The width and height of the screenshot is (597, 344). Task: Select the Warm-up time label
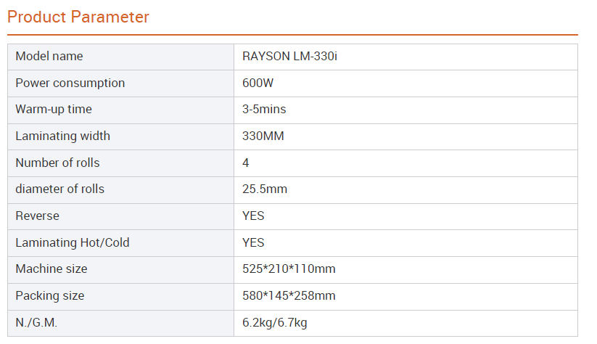54,110
